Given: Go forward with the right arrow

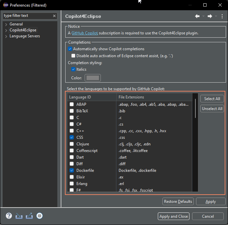Looking at the screenshot, I should click(210, 16).
